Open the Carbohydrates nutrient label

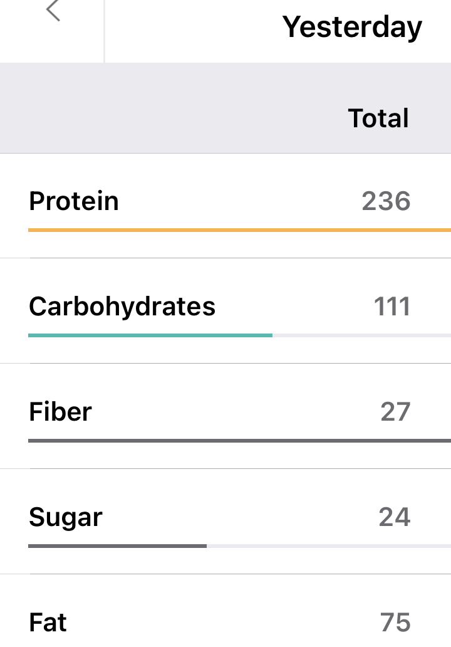pos(122,307)
